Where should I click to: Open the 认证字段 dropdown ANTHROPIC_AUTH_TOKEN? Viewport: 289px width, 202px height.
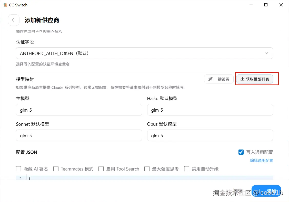[x=144, y=53]
